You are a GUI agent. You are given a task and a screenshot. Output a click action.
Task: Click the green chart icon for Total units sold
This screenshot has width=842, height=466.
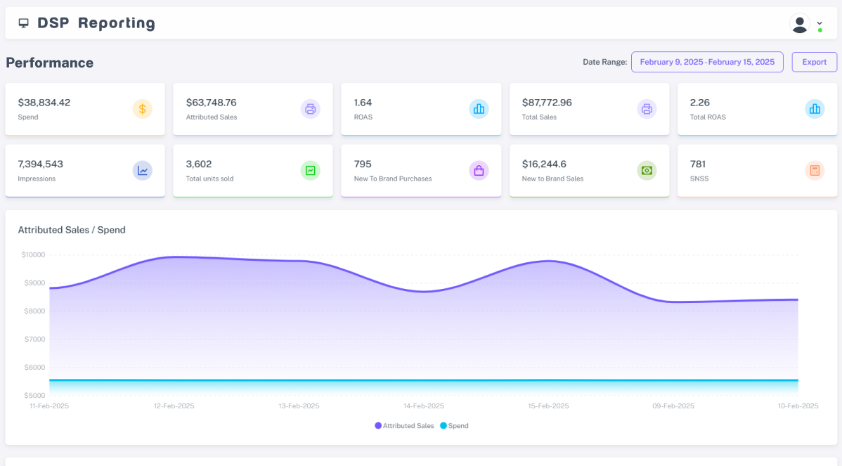click(x=311, y=171)
